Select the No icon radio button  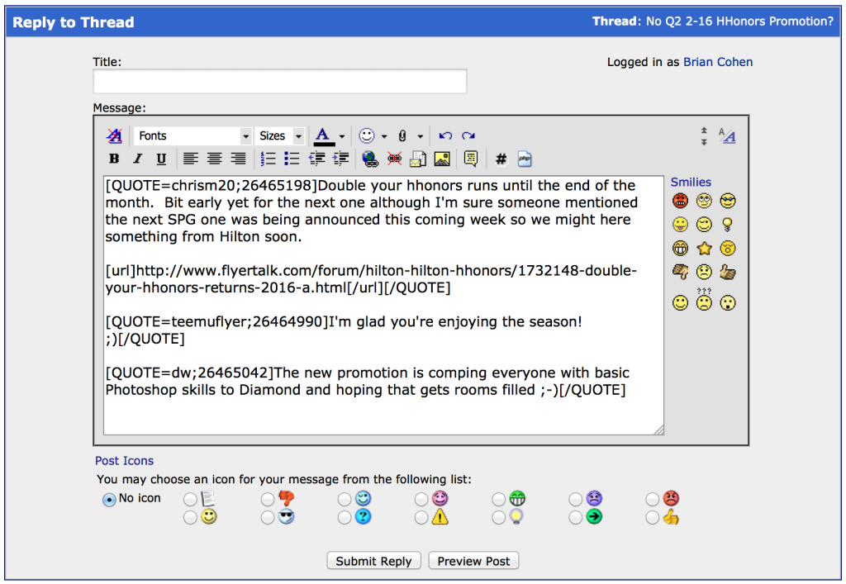pyautogui.click(x=107, y=498)
